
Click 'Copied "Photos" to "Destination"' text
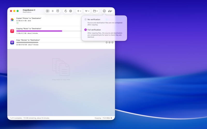(x=29, y=18)
